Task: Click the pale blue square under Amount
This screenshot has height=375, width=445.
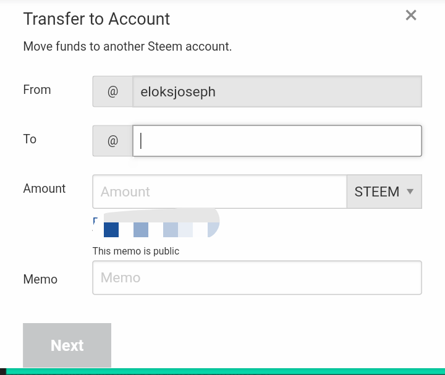Action: point(171,230)
